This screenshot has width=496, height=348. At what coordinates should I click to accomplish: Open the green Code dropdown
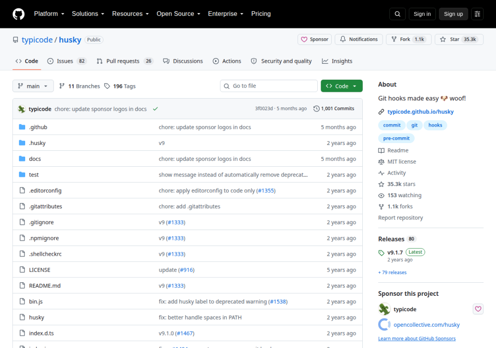pyautogui.click(x=341, y=86)
